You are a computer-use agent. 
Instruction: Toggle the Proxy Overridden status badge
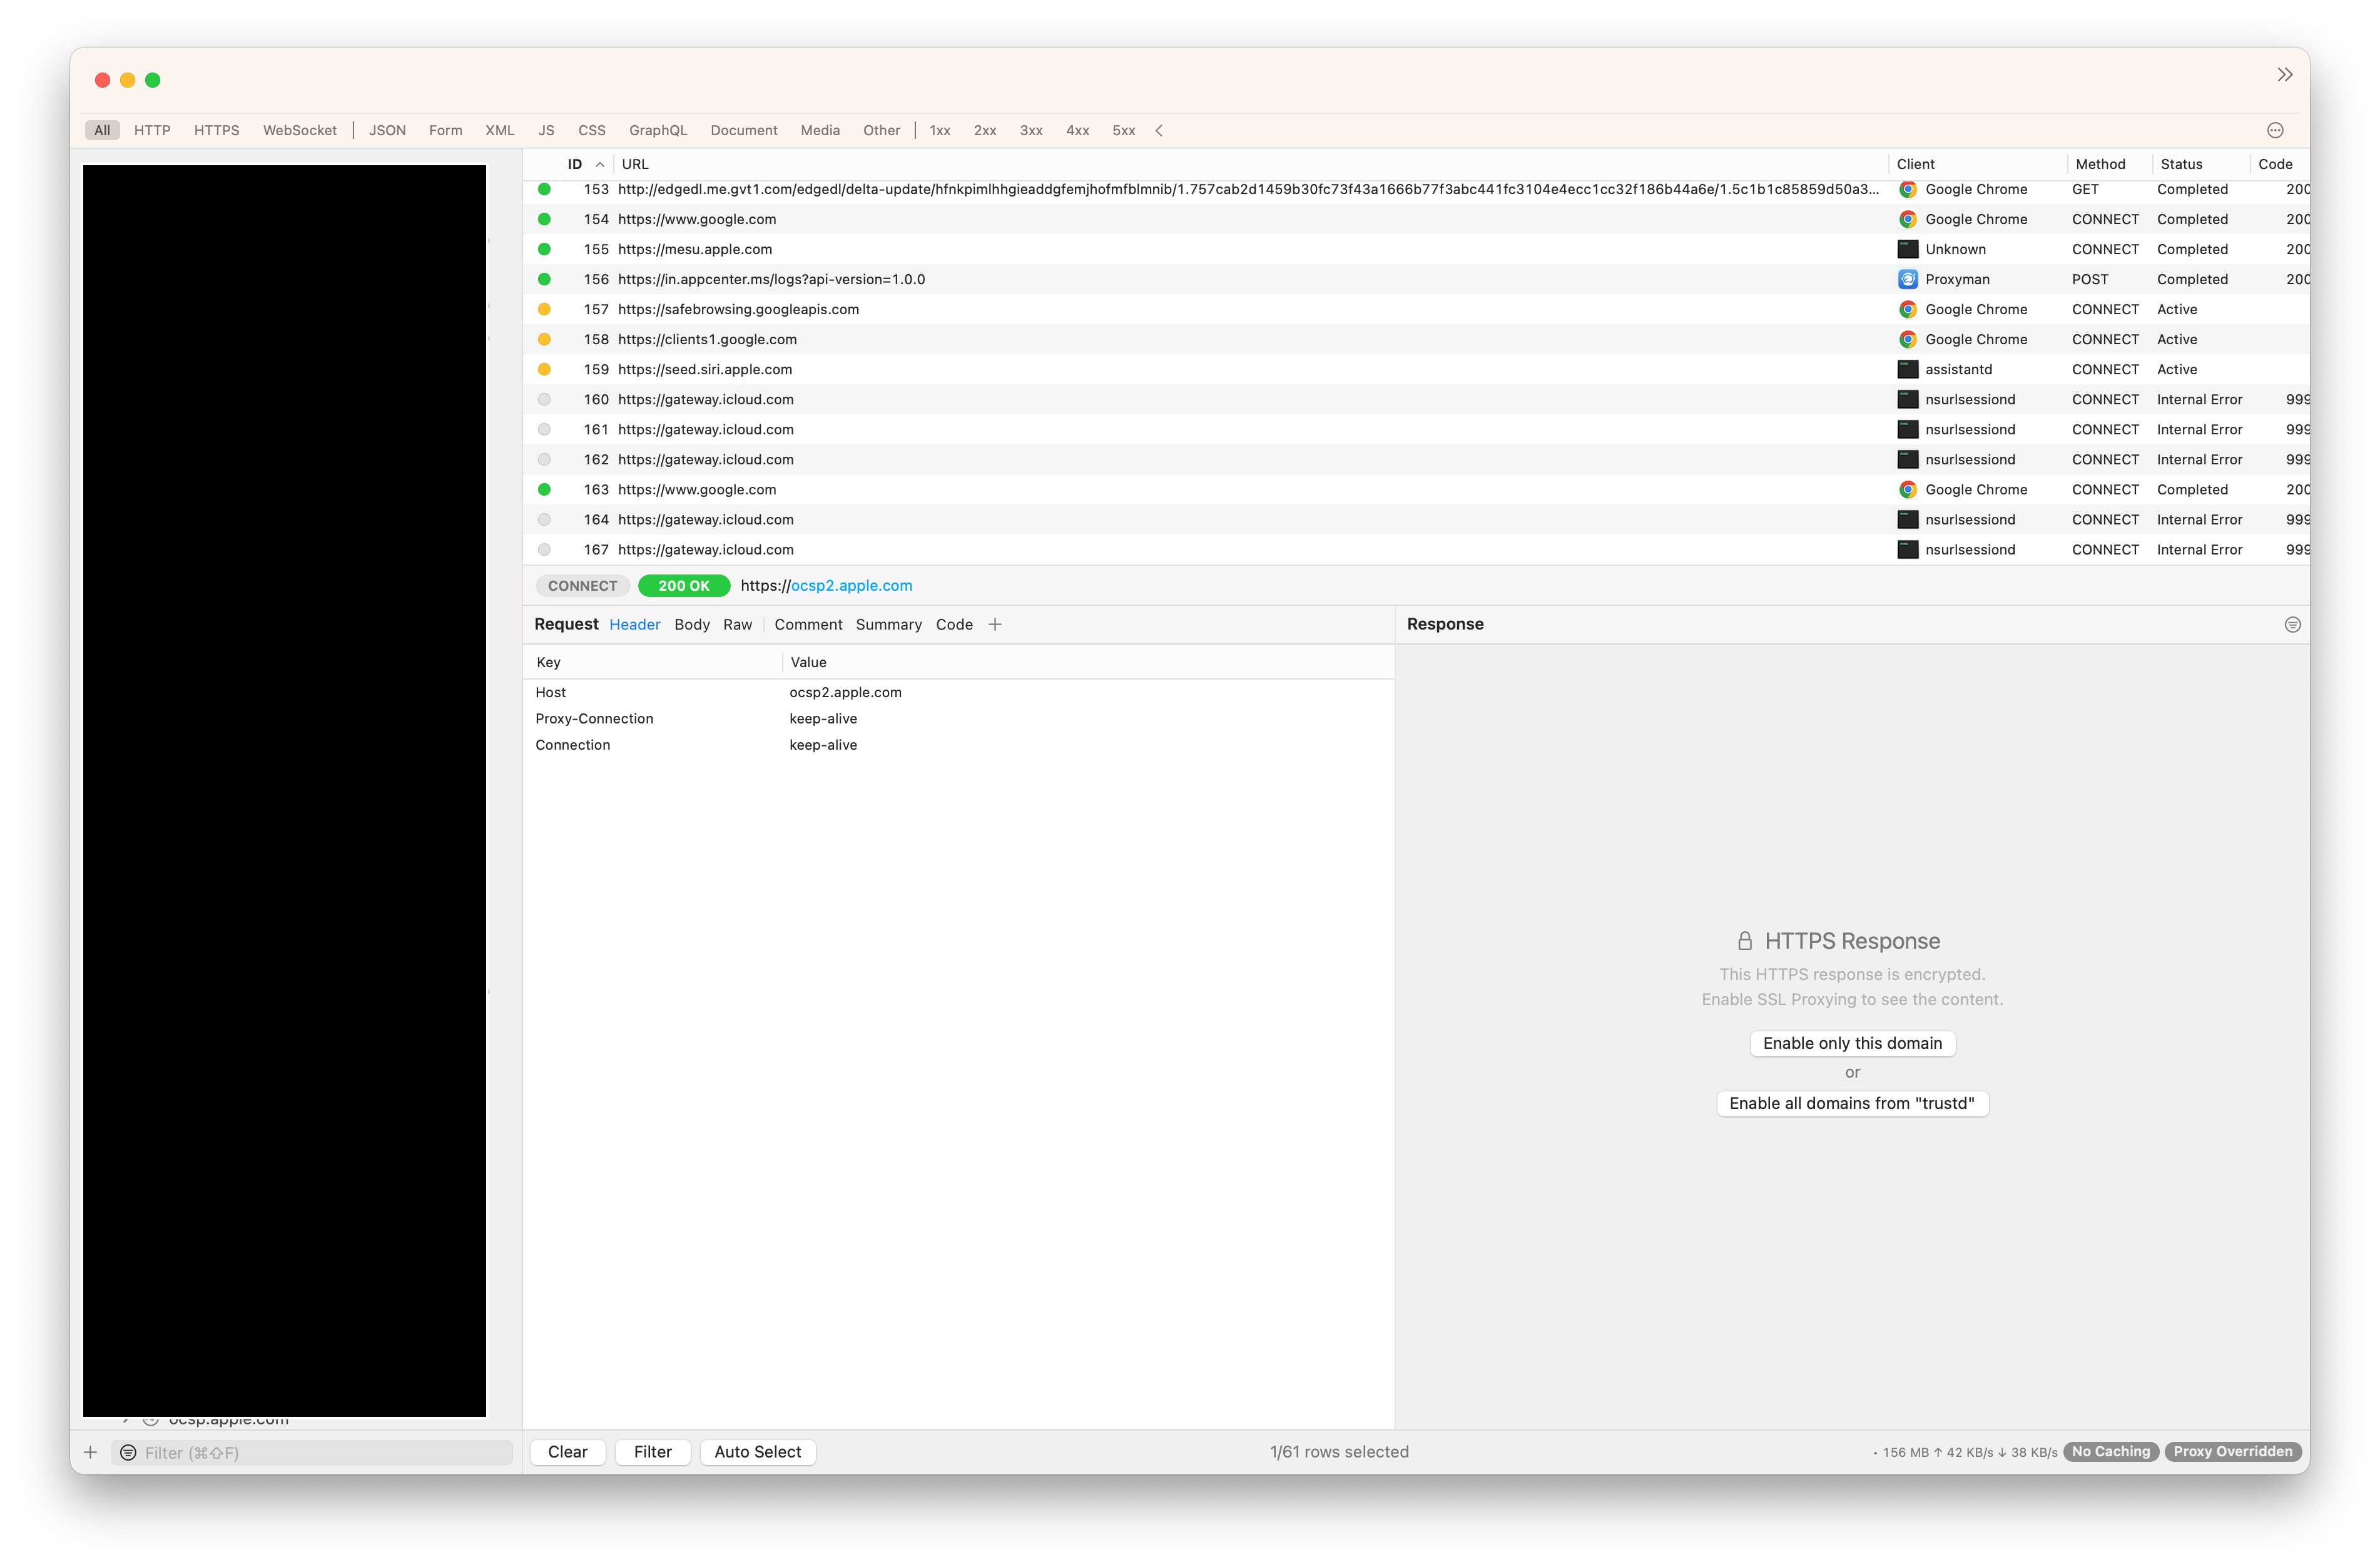pyautogui.click(x=2233, y=1451)
